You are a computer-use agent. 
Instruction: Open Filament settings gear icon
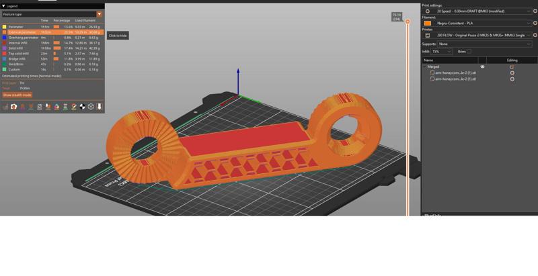coord(535,24)
